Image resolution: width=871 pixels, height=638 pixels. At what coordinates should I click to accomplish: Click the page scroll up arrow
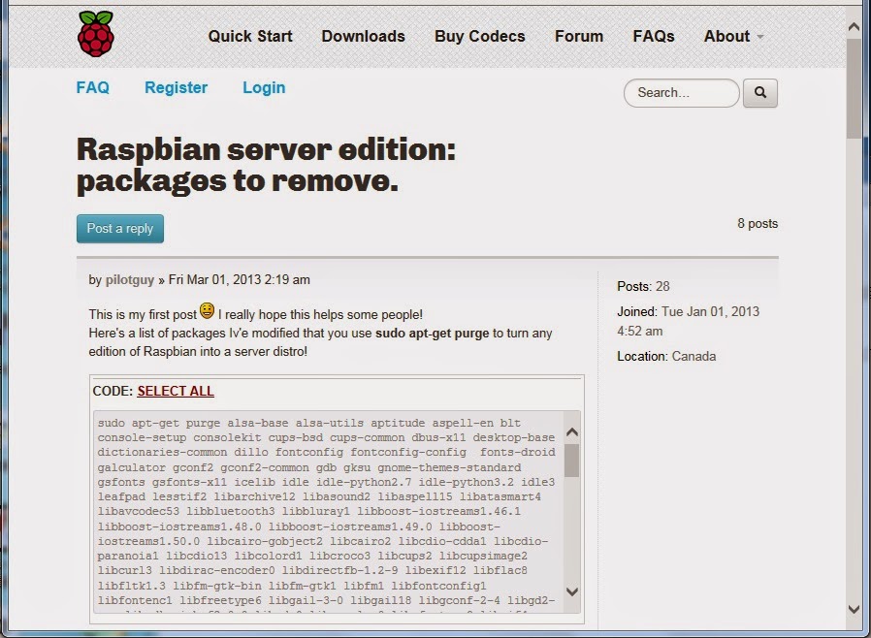click(x=854, y=26)
